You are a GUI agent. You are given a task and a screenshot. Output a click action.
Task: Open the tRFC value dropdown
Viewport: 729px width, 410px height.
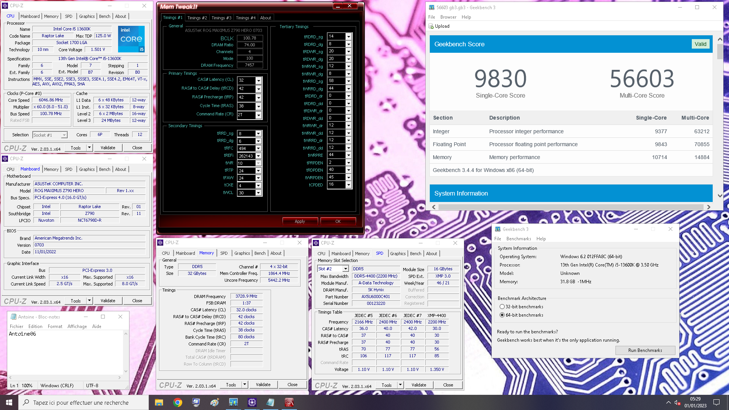(259, 148)
